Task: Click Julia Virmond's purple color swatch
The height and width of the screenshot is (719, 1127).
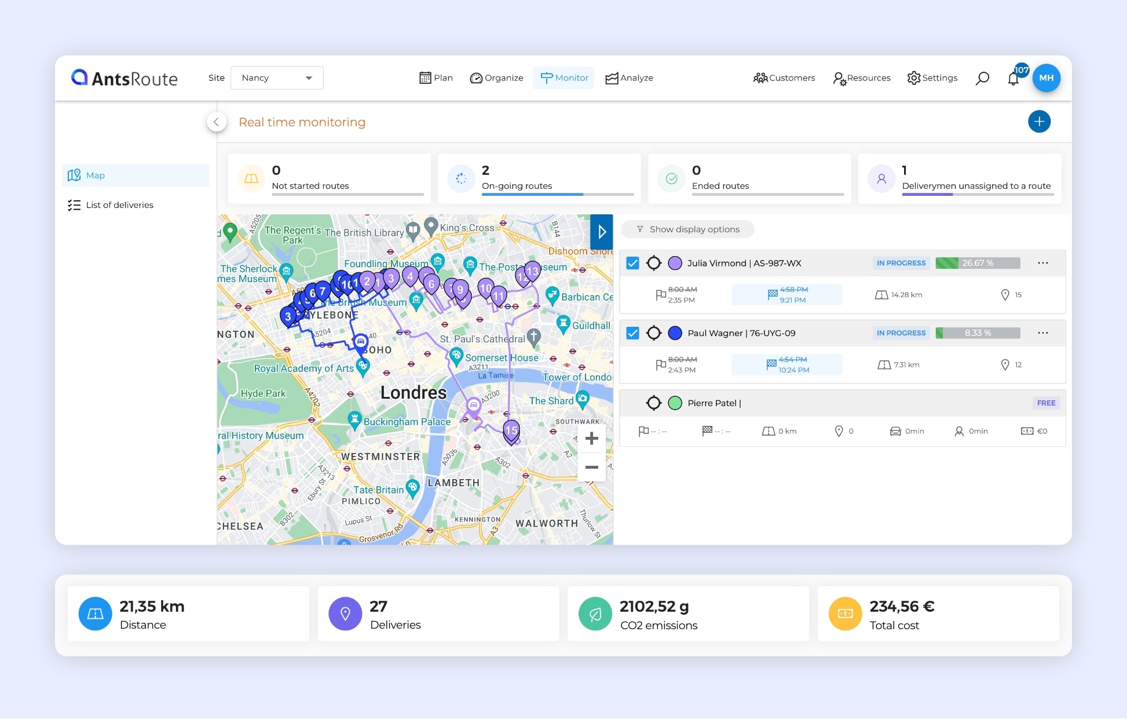Action: point(675,263)
